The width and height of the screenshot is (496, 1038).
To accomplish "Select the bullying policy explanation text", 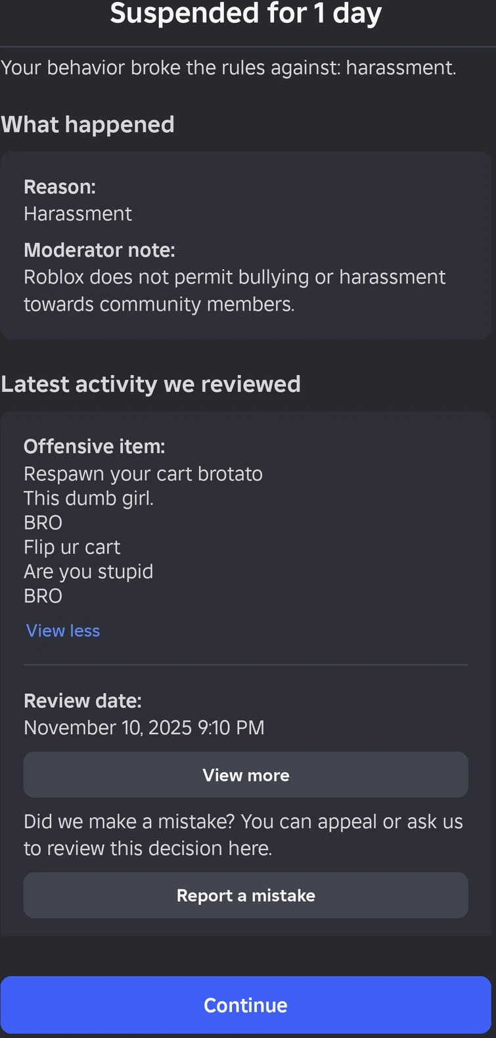I will coord(234,290).
